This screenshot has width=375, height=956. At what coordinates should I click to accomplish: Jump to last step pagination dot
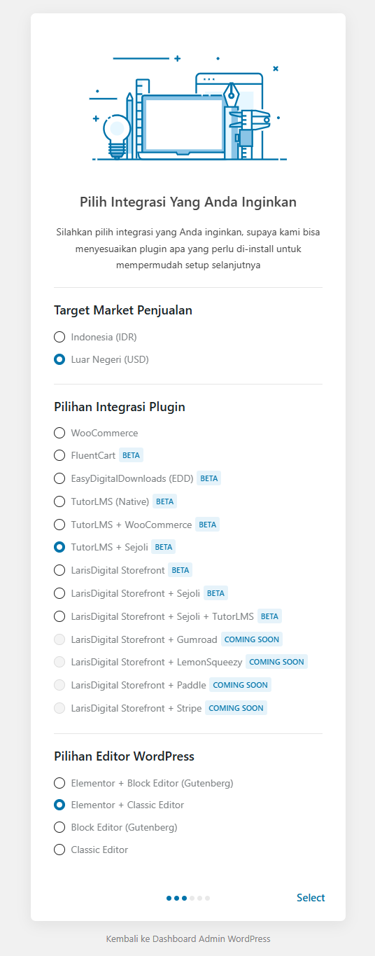pyautogui.click(x=208, y=898)
